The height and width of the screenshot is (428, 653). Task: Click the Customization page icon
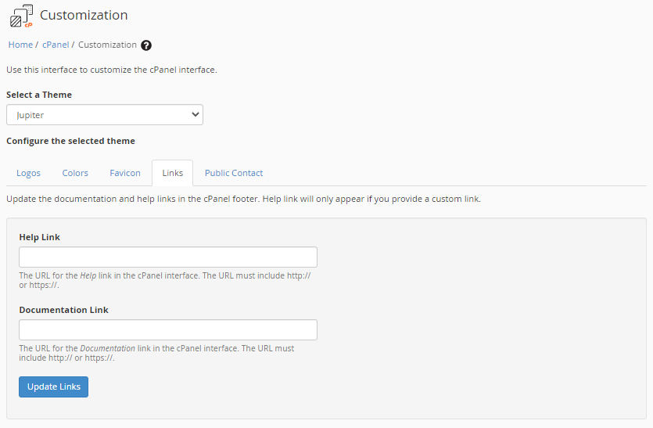click(x=21, y=16)
